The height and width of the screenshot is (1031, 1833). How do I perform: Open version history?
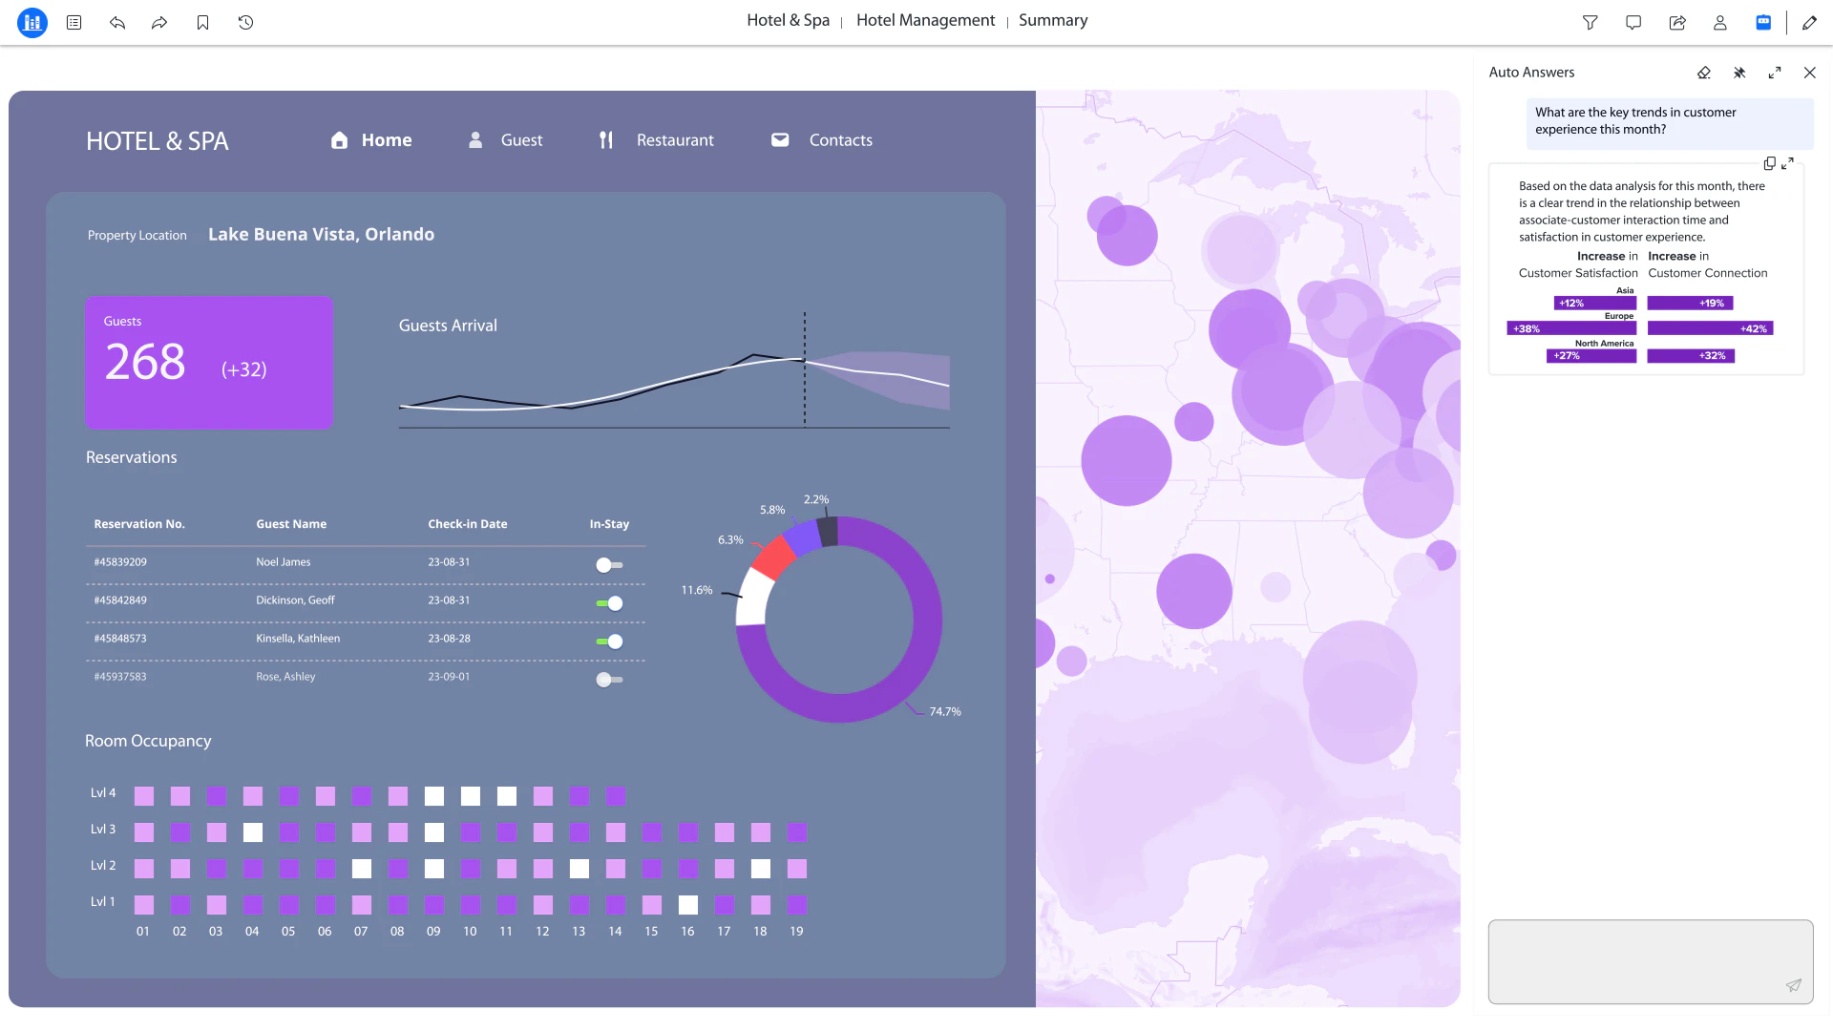(245, 22)
